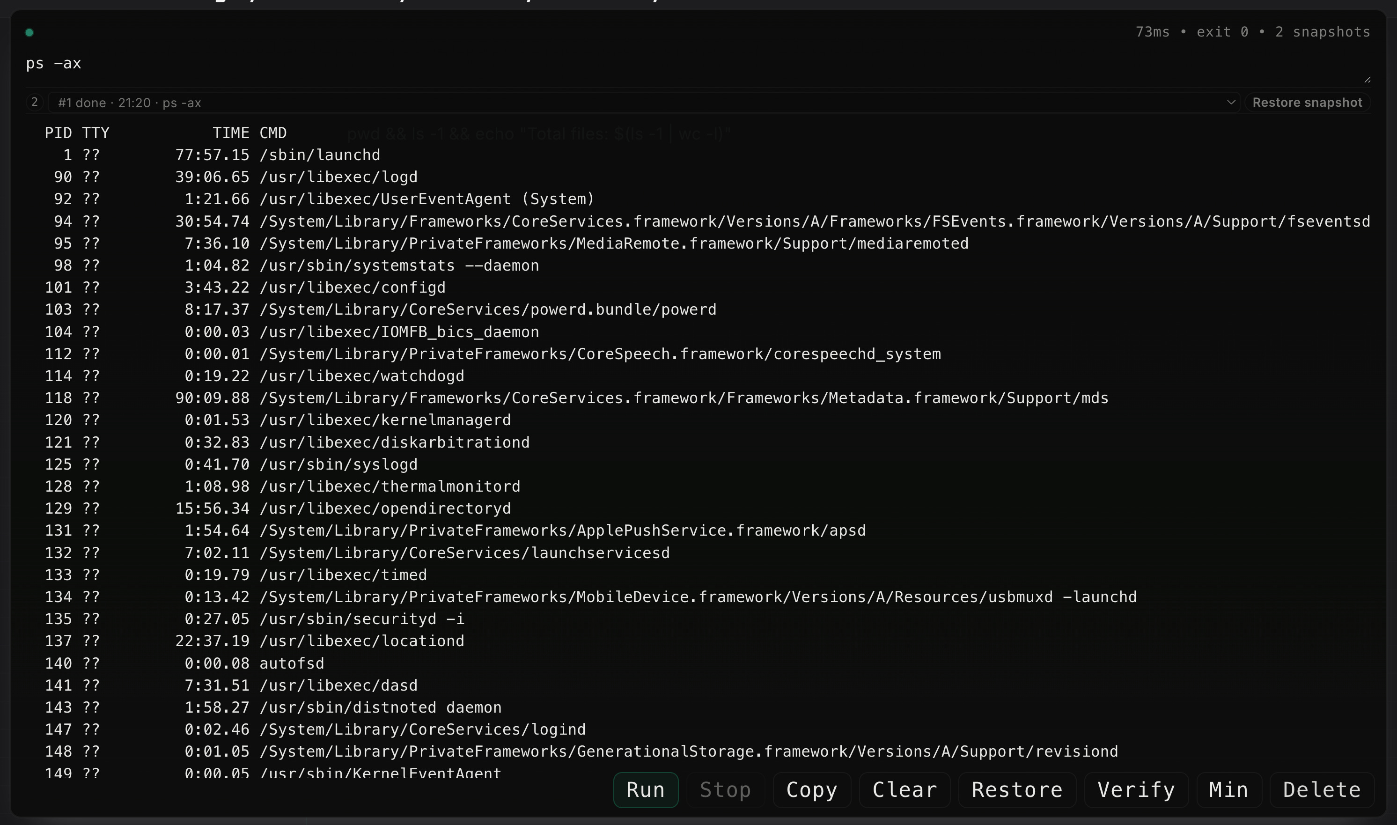Click the autofsd process output line

tap(291, 664)
